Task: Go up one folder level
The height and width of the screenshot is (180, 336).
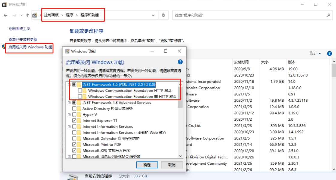Action: coord(28,15)
